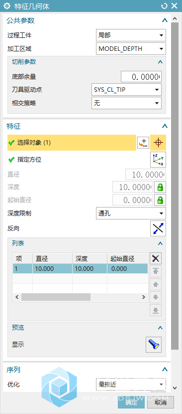The width and height of the screenshot is (182, 414).
Task: Click the 项 column header
Action: point(23,258)
